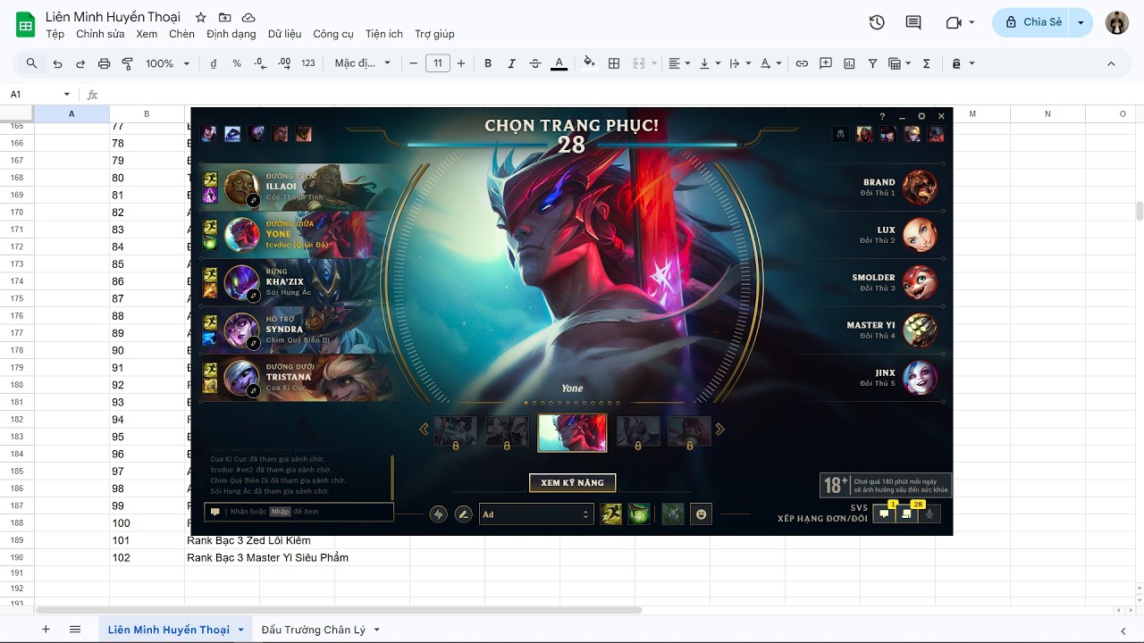This screenshot has height=643, width=1144.
Task: Open the functions sigma menu
Action: 926,63
